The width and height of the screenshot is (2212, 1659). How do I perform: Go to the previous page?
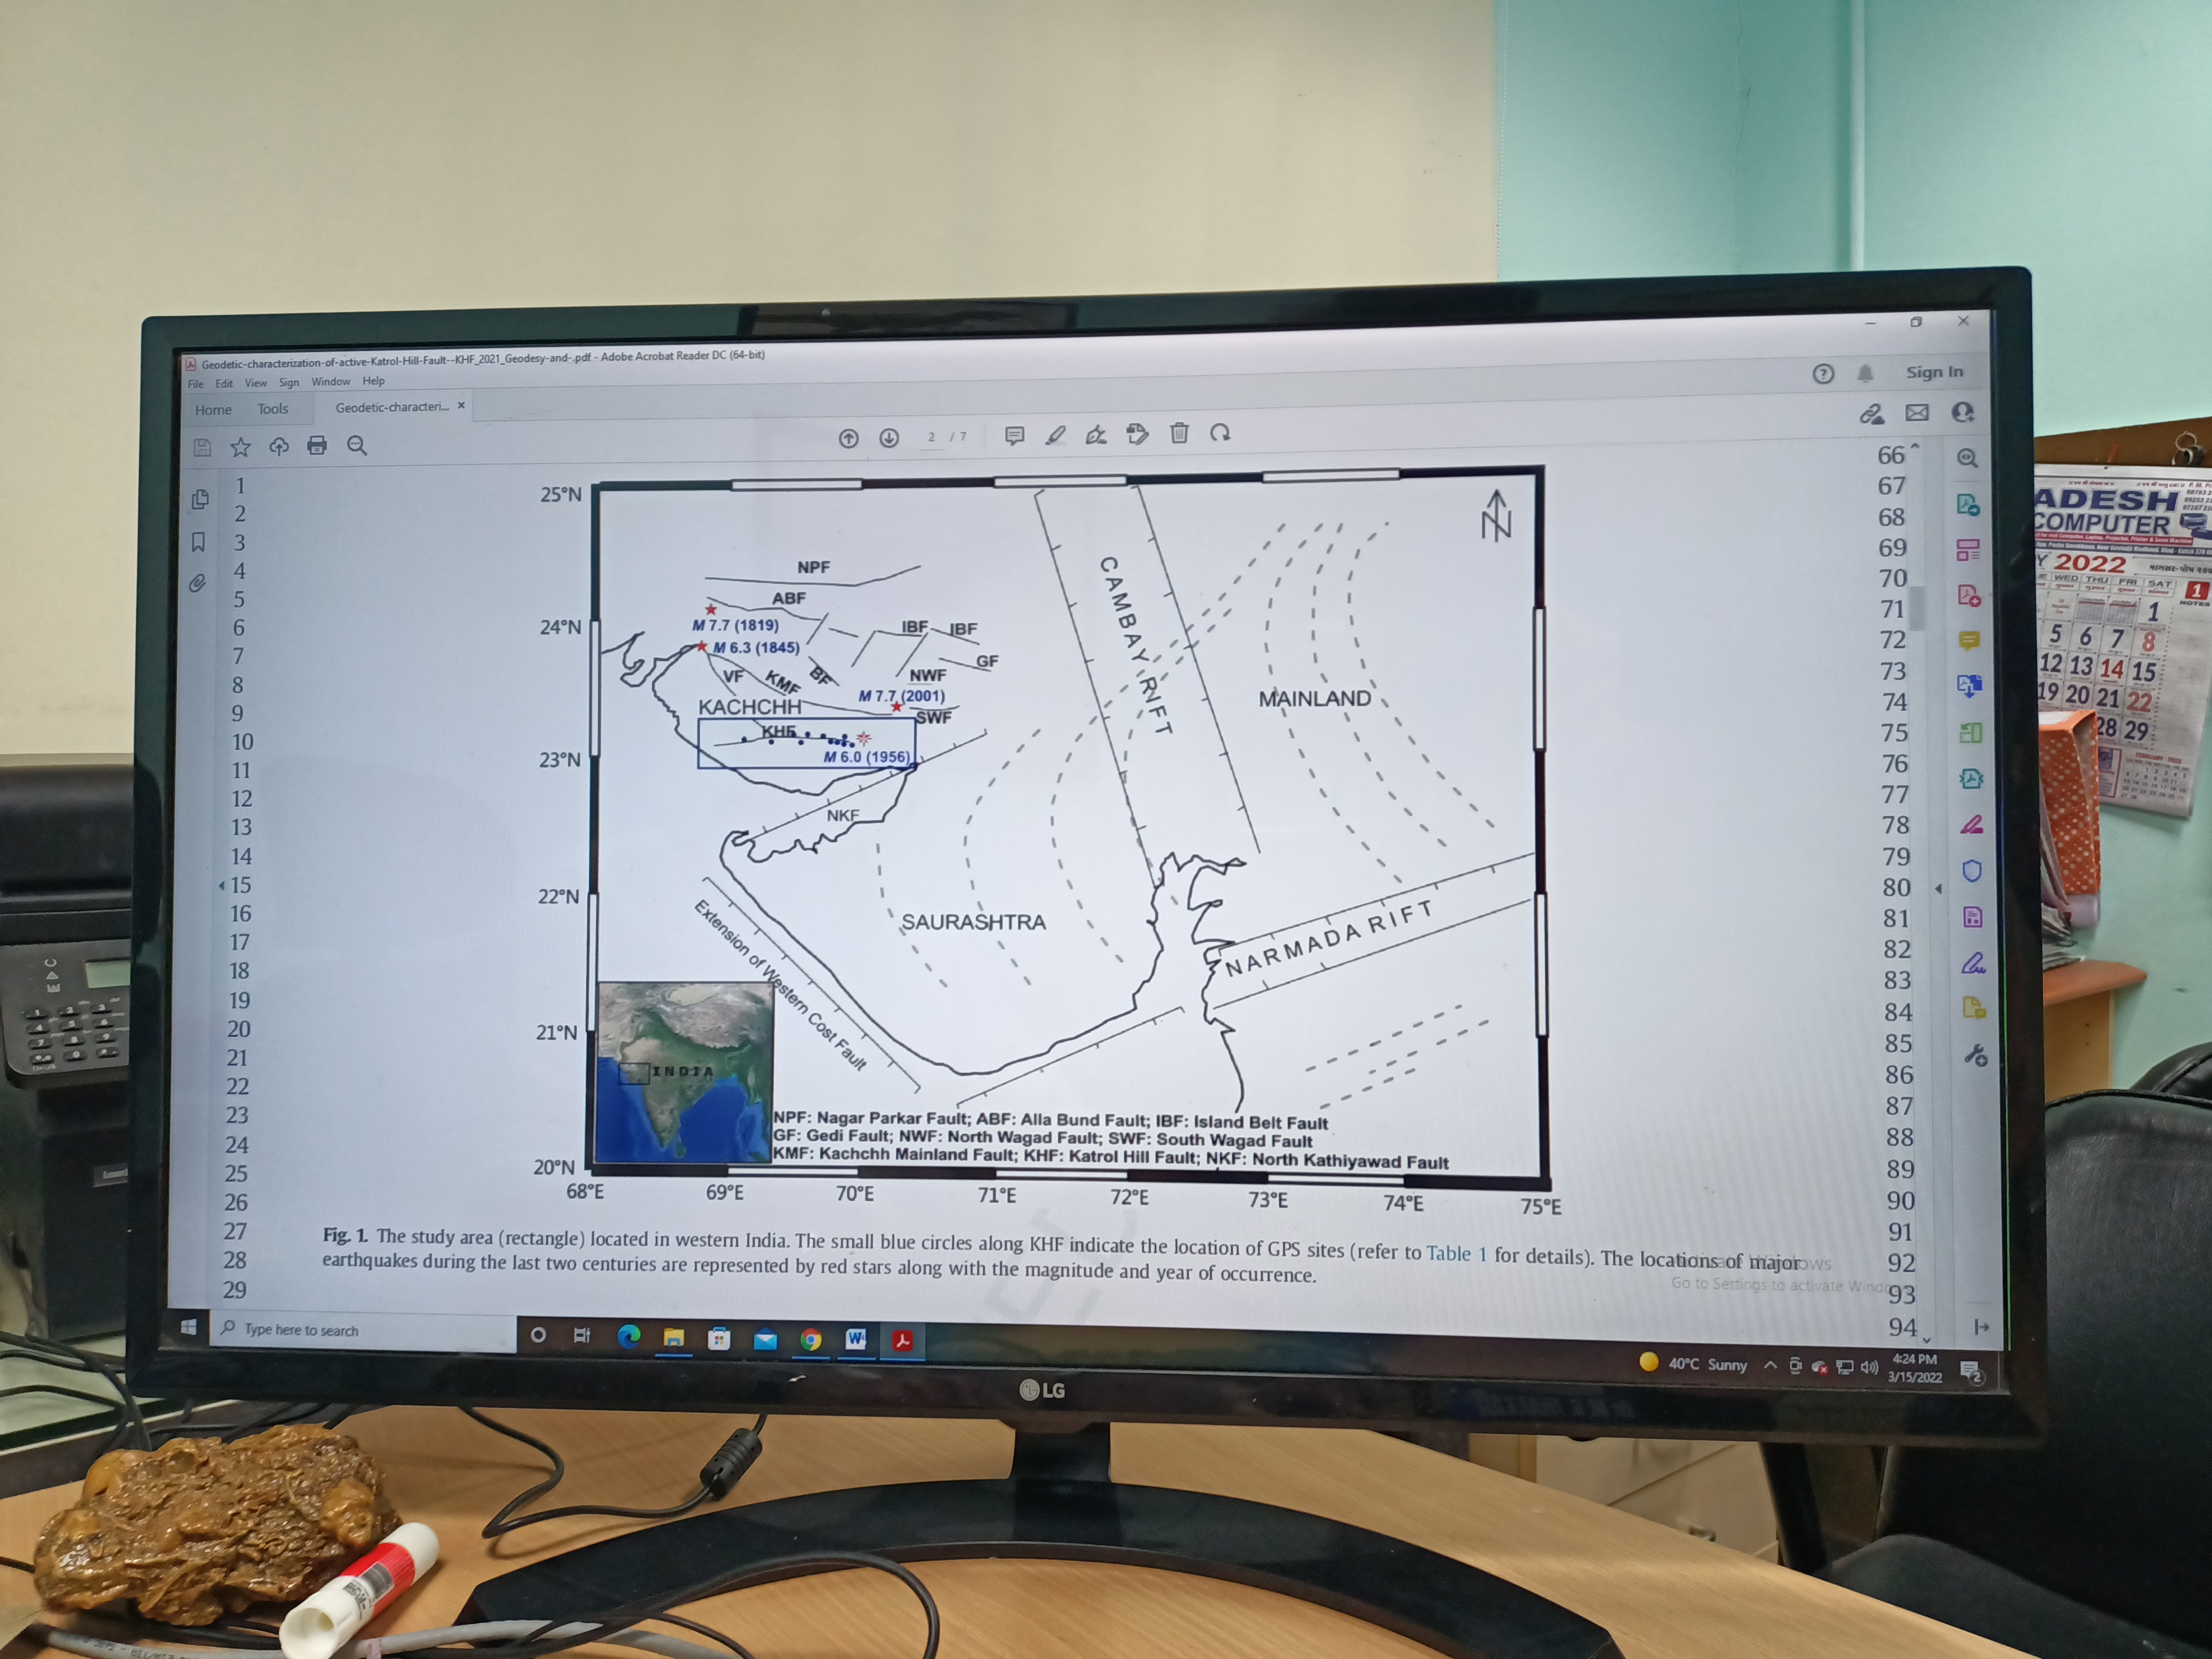848,438
